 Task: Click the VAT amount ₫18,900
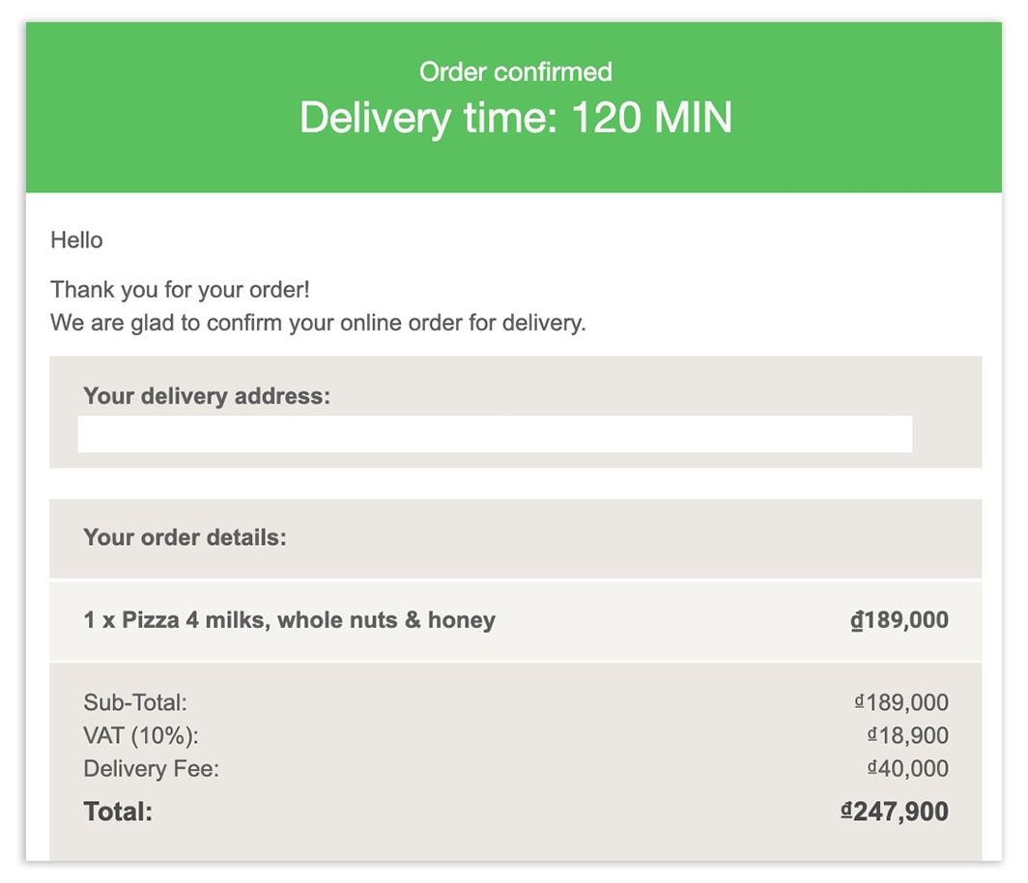pos(907,735)
